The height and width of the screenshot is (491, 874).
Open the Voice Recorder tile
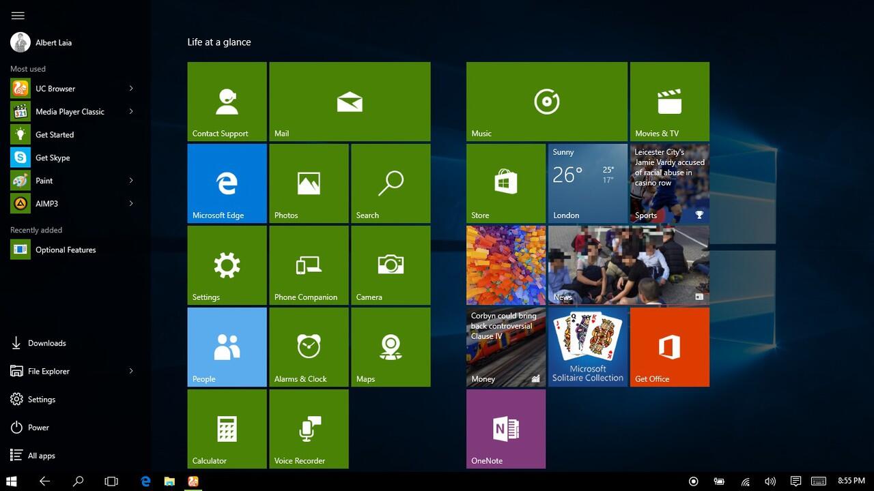(309, 429)
